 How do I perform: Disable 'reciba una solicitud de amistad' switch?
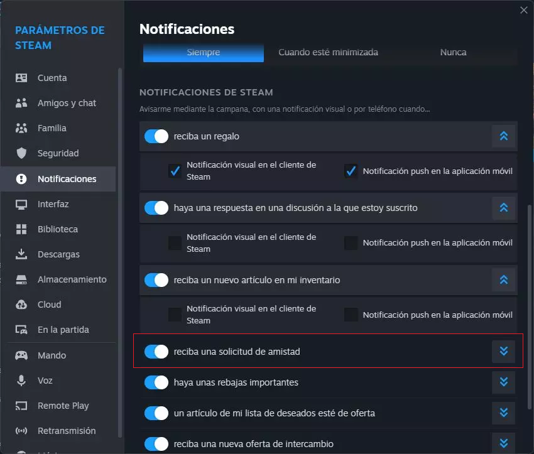point(156,352)
